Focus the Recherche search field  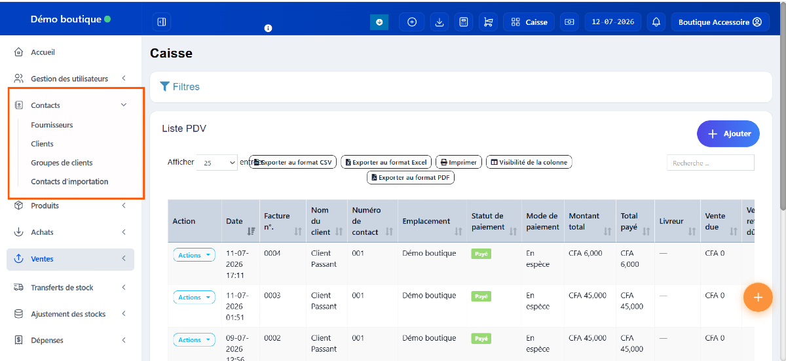(x=711, y=163)
